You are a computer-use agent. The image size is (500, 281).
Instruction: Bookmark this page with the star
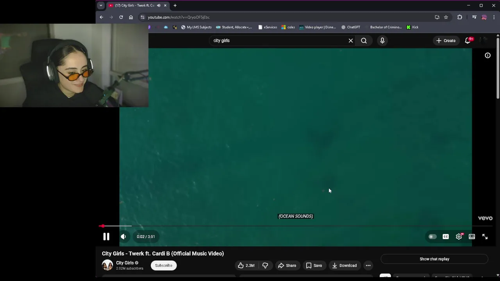click(x=446, y=17)
